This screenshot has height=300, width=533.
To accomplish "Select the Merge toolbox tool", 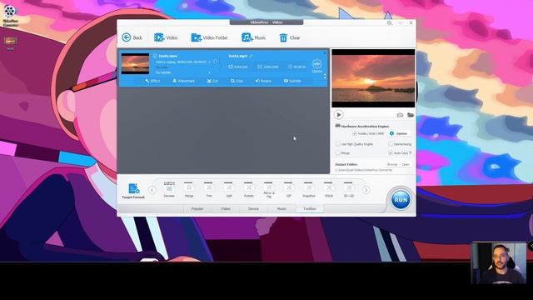I will tap(189, 190).
